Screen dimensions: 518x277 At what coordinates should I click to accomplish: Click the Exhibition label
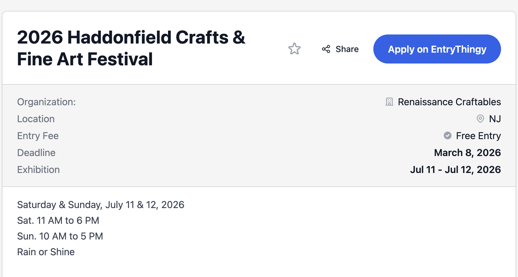coord(39,170)
